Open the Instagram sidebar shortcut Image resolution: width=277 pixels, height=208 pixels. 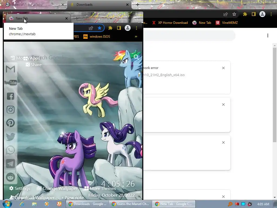click(11, 110)
